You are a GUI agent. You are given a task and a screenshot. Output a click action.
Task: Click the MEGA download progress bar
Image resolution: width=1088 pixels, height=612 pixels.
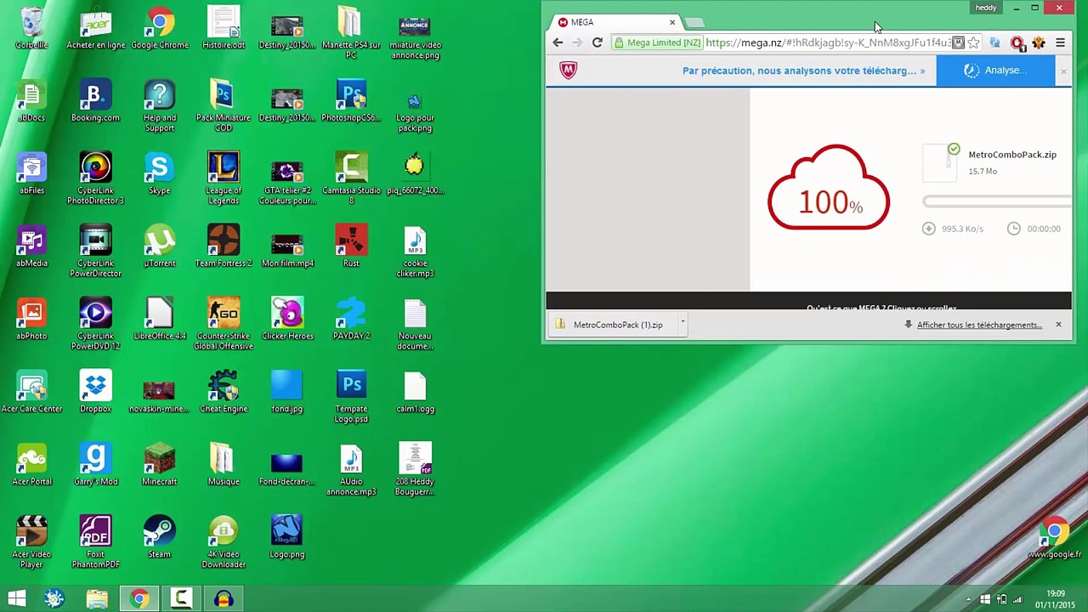click(996, 201)
